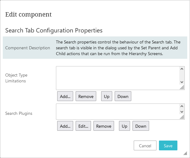This screenshot has height=158, width=190.
Task: Click Add... under Search Plugins
Action: [x=65, y=126]
